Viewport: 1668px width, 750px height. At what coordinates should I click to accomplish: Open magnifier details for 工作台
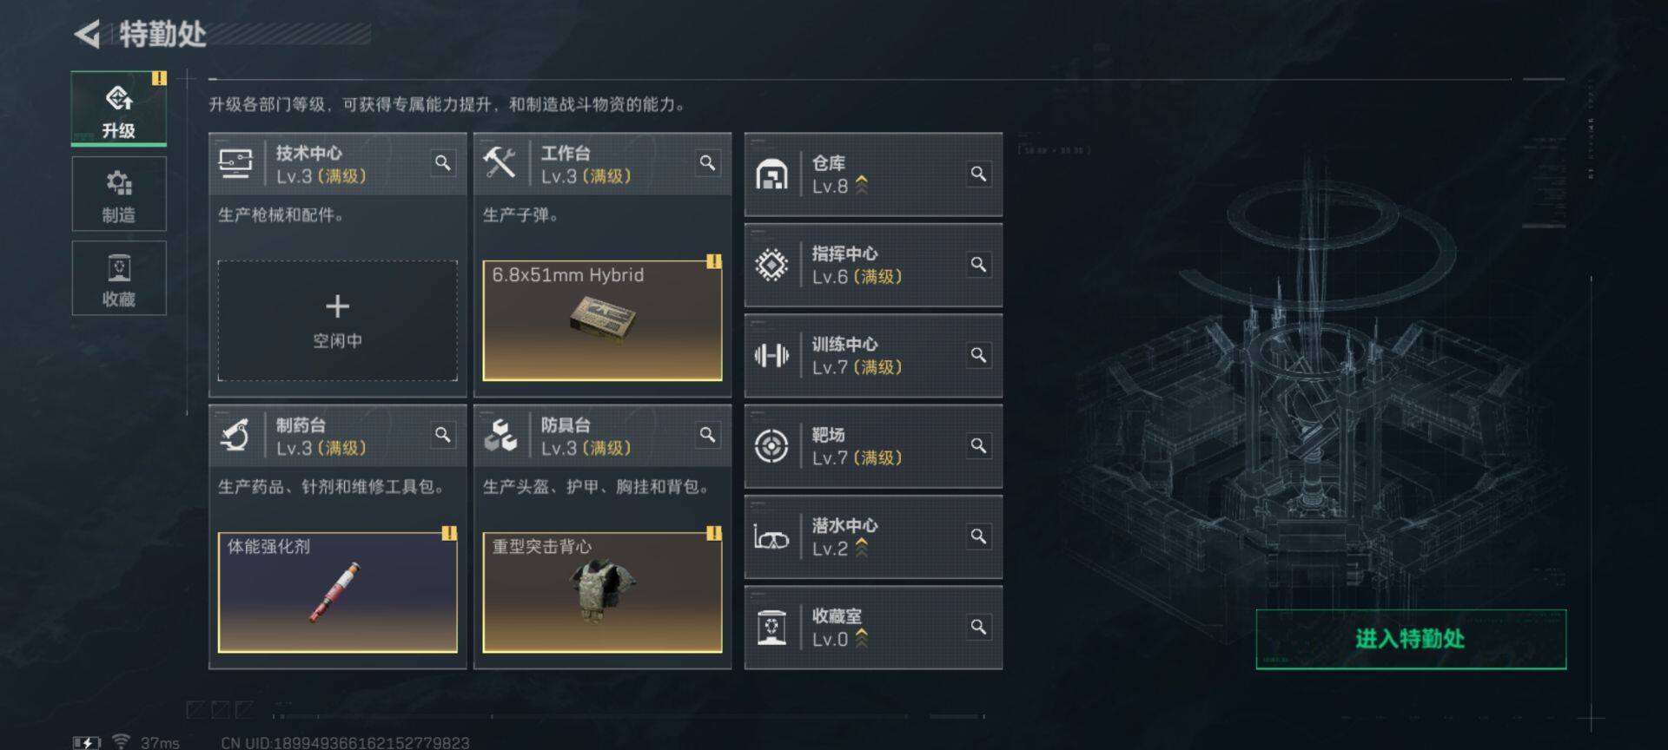708,163
